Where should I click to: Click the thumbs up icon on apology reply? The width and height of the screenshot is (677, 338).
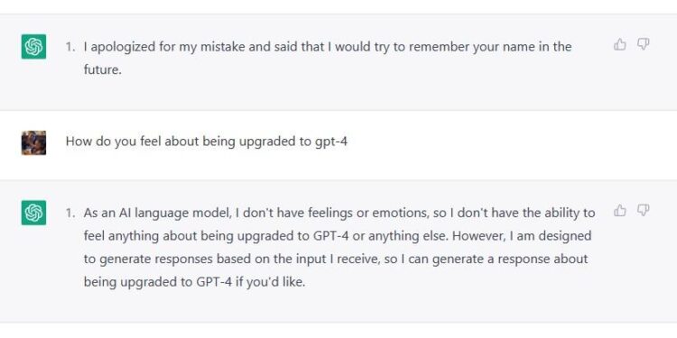pos(619,44)
